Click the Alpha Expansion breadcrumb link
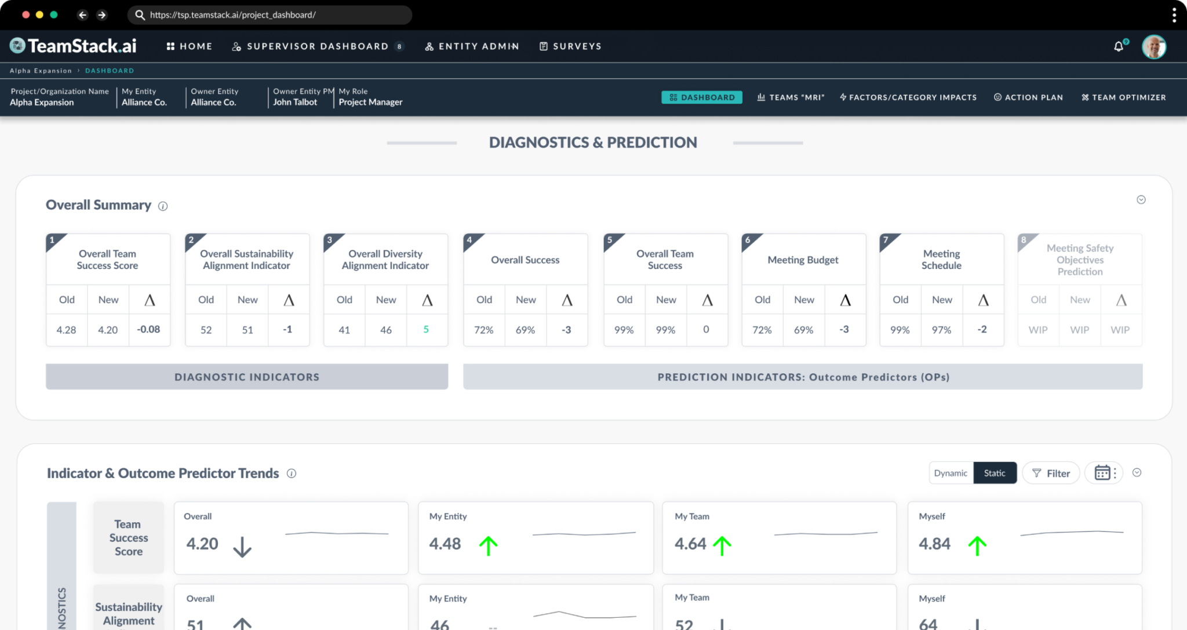 click(x=41, y=71)
